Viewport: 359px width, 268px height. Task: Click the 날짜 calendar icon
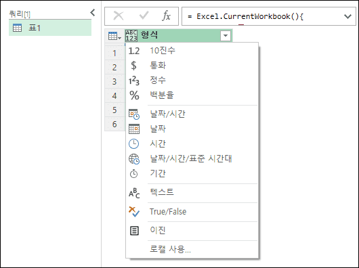(134, 129)
